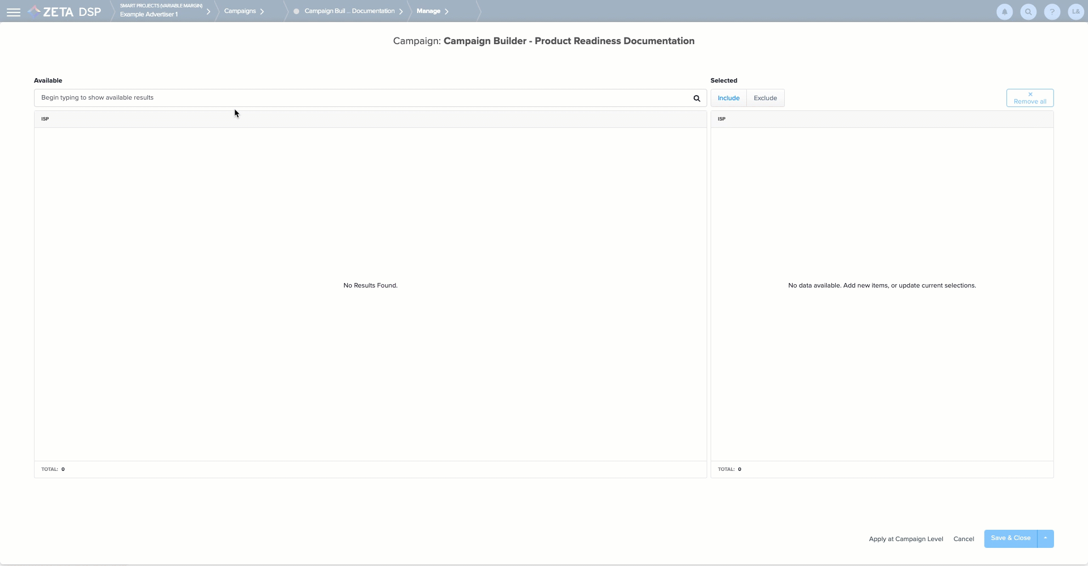Click the campaign status dot in breadcrumb

(296, 11)
